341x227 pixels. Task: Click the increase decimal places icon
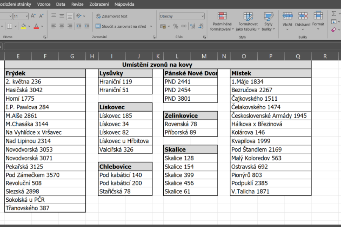coord(192,26)
